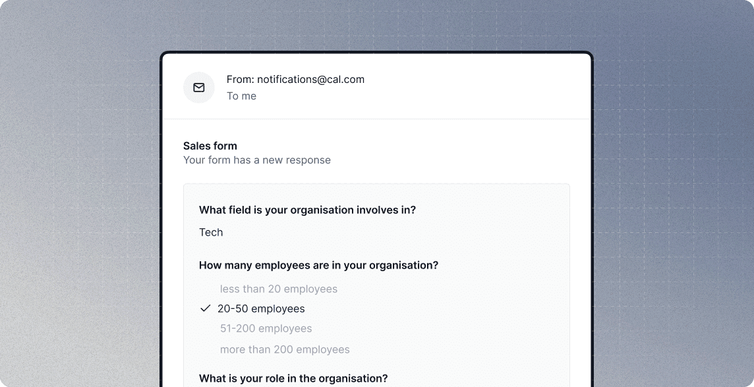Click sender address notifications@cal.com
The width and height of the screenshot is (754, 387).
pyautogui.click(x=310, y=79)
